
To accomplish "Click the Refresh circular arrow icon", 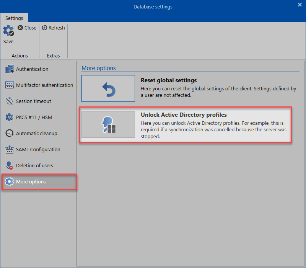I will pyautogui.click(x=44, y=28).
